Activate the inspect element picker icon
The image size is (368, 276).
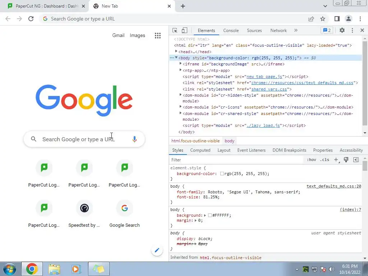[x=175, y=31]
